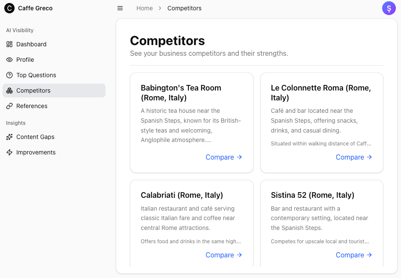Navigate to Home in the breadcrumb
This screenshot has height=278, width=401.
pos(145,8)
